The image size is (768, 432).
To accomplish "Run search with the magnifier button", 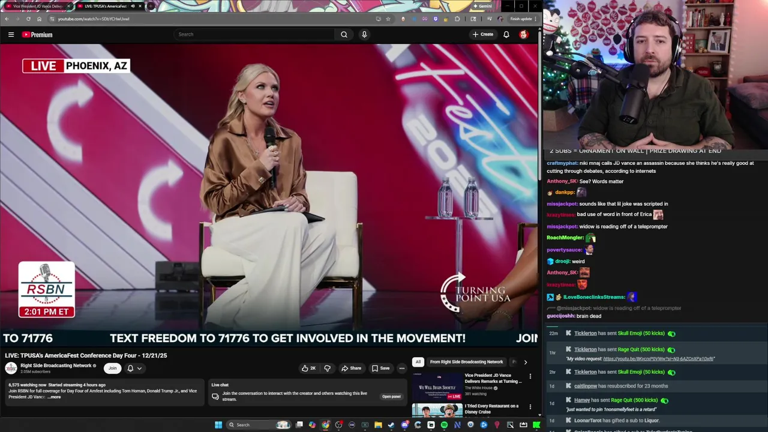I will (344, 34).
